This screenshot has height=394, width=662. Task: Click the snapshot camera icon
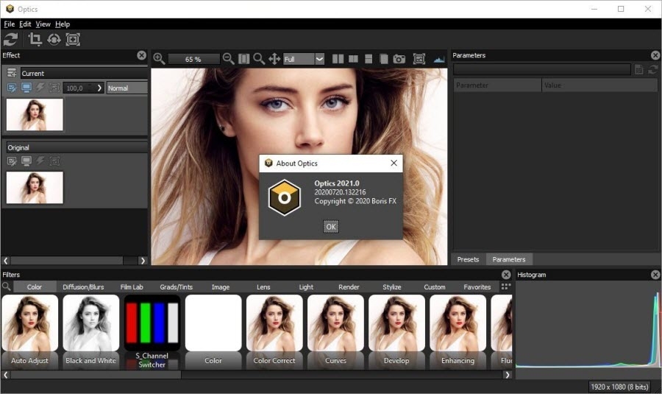pos(399,59)
